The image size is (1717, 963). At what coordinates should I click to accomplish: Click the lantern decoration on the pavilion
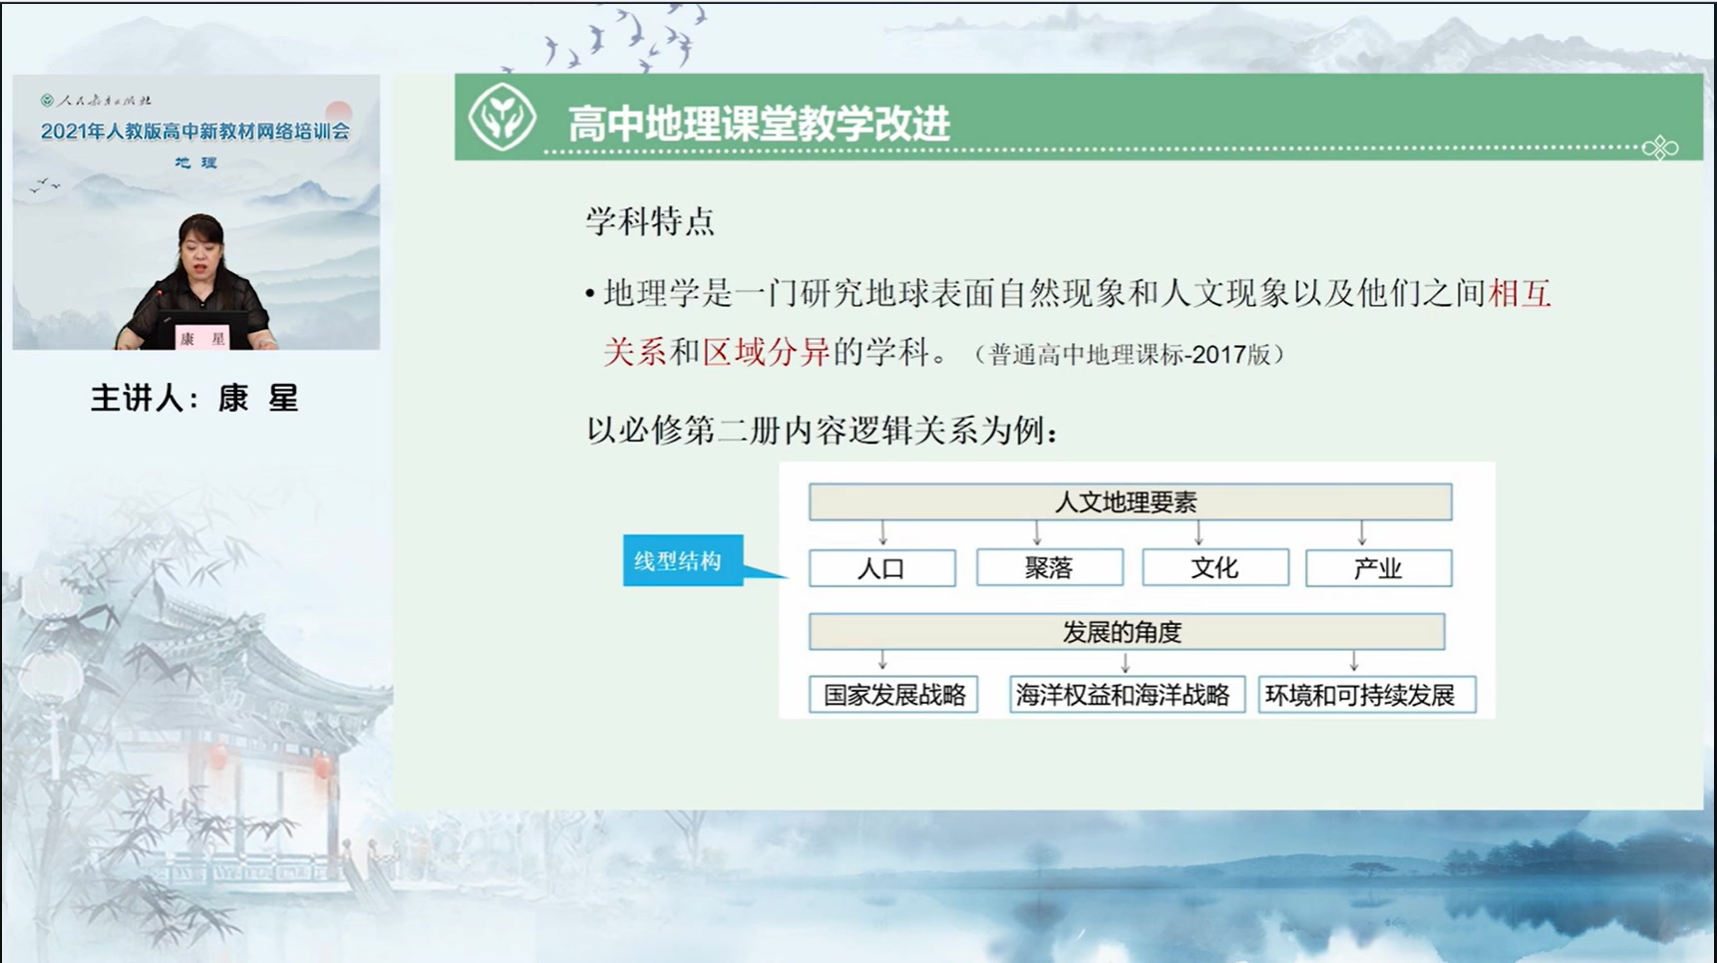coord(218,758)
